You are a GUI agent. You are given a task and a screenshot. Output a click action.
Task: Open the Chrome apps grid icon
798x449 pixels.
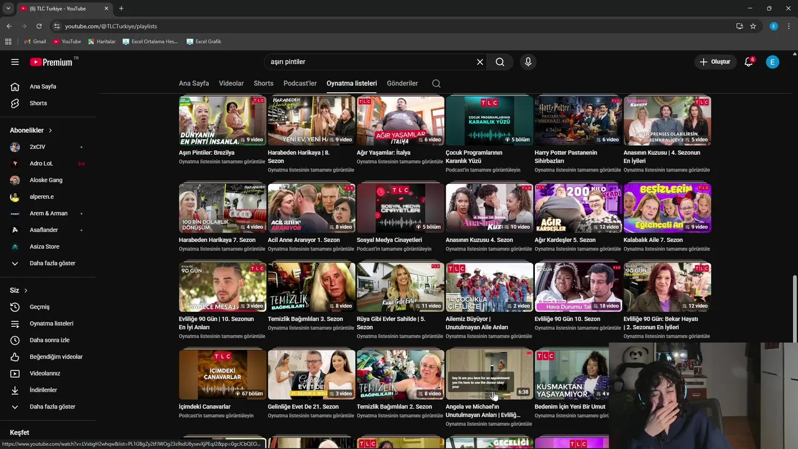[8, 42]
